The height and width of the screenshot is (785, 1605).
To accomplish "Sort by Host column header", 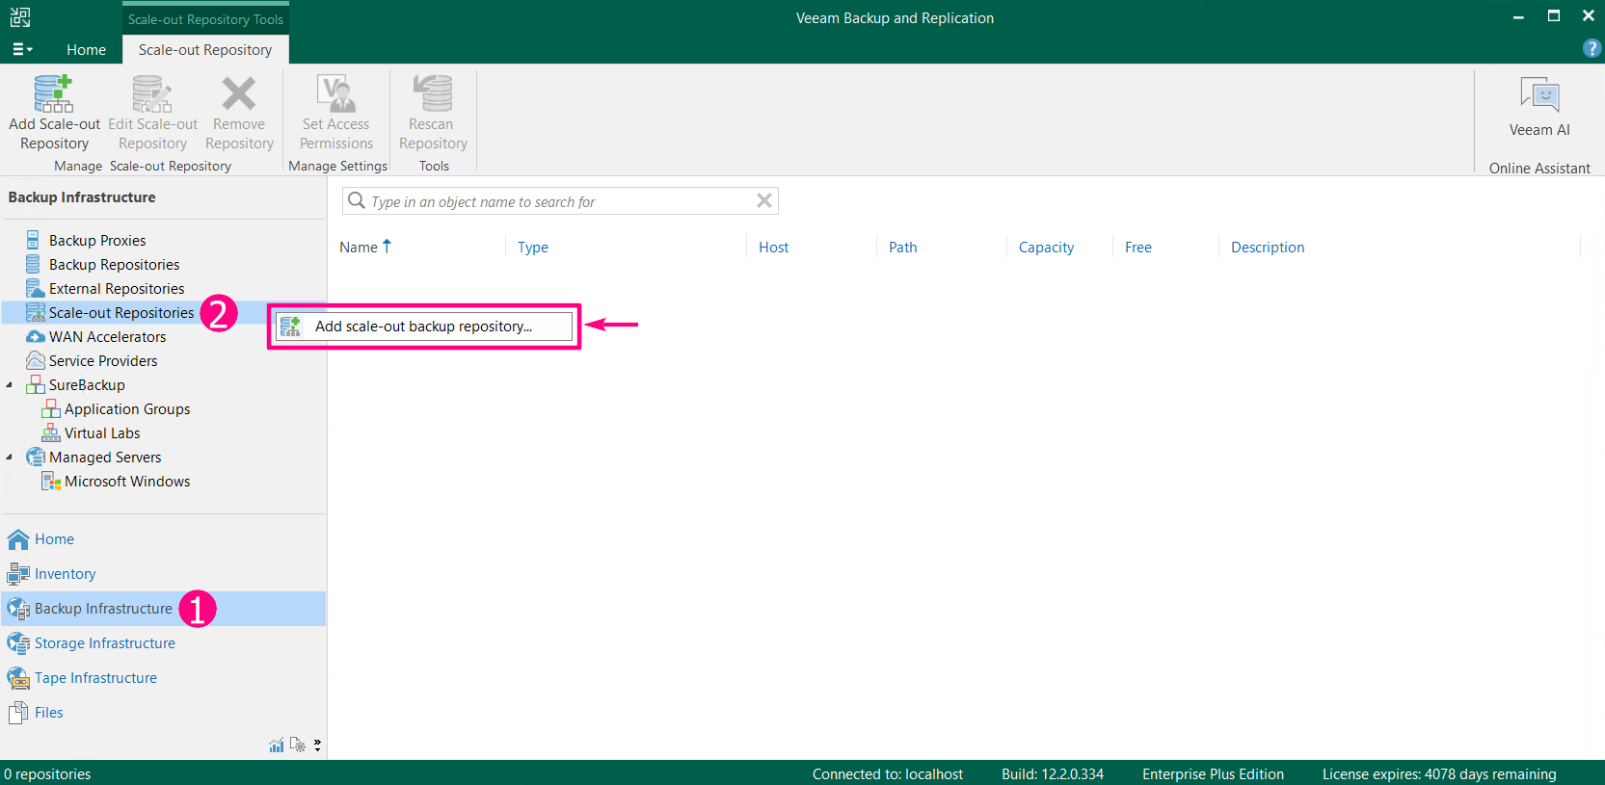I will coord(774,248).
